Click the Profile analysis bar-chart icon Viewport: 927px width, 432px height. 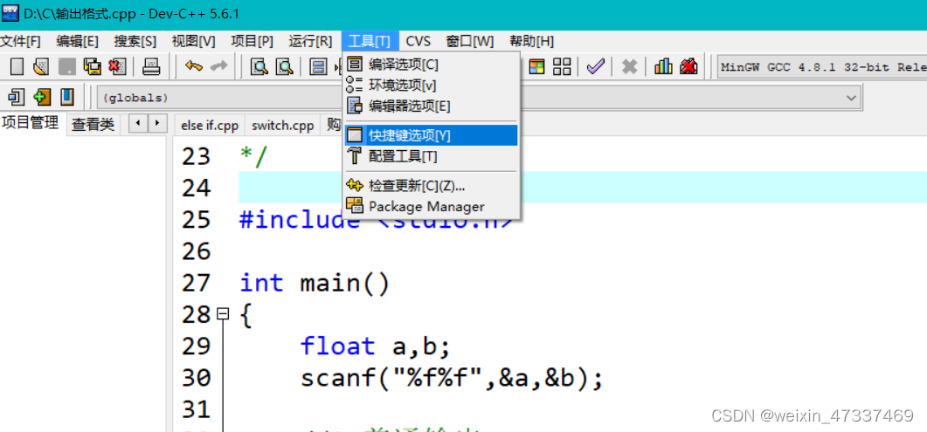663,66
